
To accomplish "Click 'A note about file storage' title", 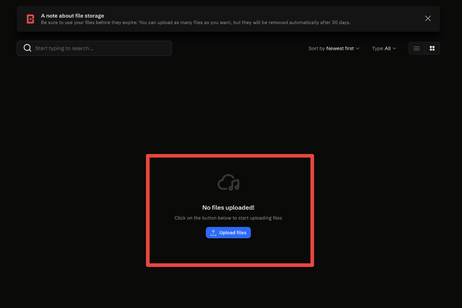I will click(72, 16).
